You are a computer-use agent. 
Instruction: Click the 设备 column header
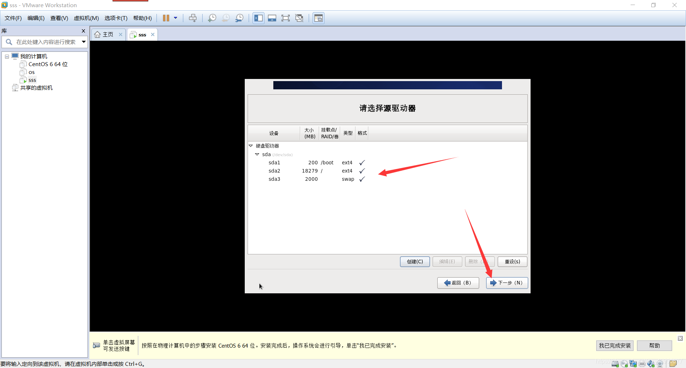click(x=274, y=133)
